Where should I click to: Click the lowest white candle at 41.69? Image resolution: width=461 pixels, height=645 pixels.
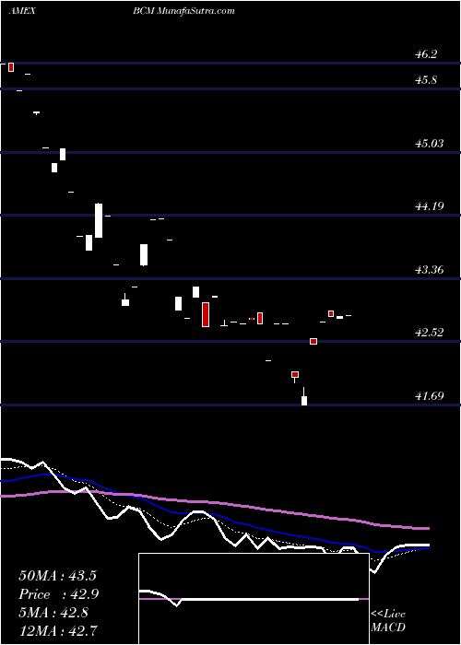(304, 401)
